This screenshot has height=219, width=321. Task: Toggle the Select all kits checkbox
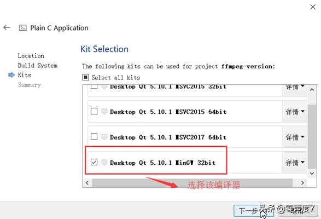(x=85, y=77)
